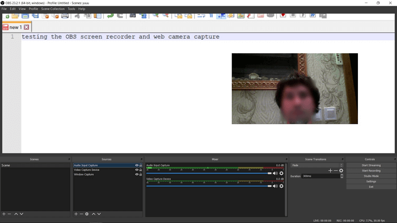Select the Scene item in Scenes list

coord(35,165)
